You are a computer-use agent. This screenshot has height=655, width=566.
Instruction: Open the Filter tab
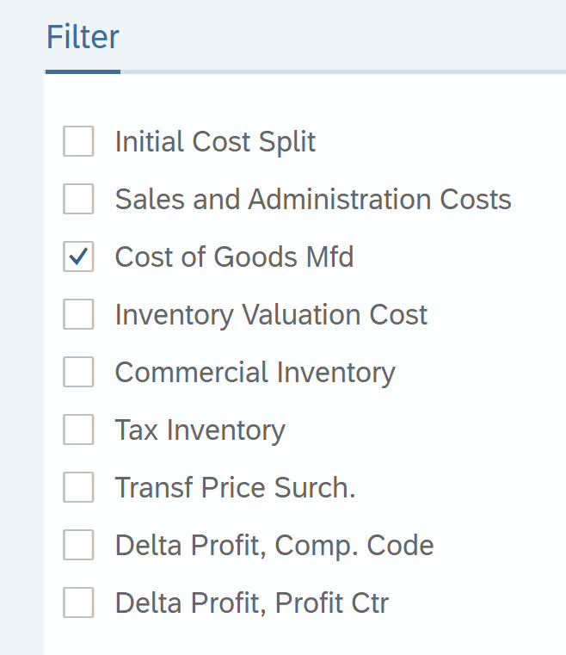click(83, 38)
